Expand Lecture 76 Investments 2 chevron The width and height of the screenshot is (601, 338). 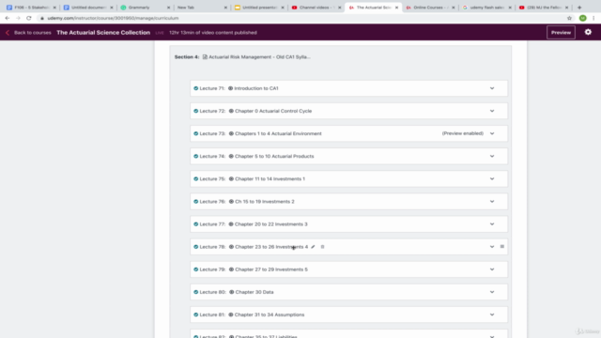[x=492, y=201]
